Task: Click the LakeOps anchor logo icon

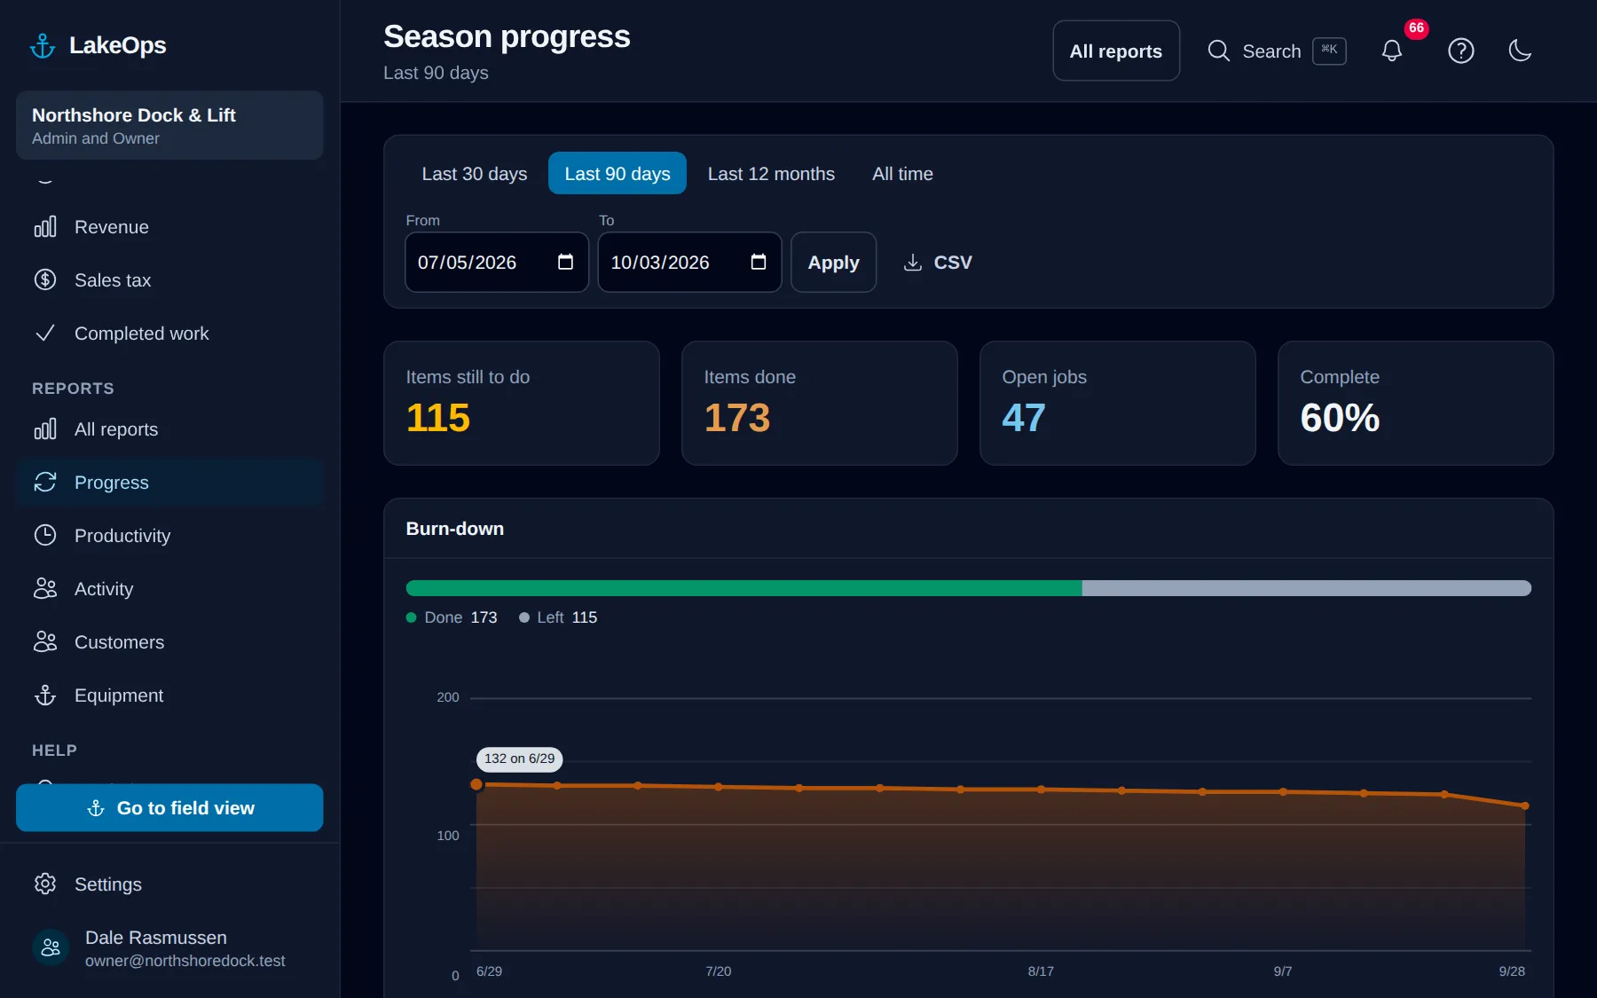Action: click(x=43, y=45)
